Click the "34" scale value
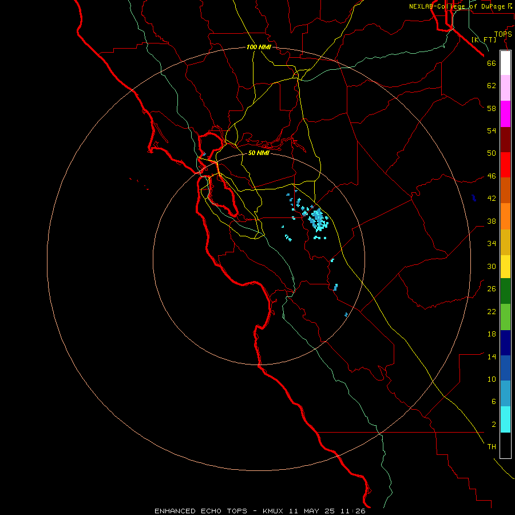Viewport: 515px width, 515px height. [x=492, y=244]
